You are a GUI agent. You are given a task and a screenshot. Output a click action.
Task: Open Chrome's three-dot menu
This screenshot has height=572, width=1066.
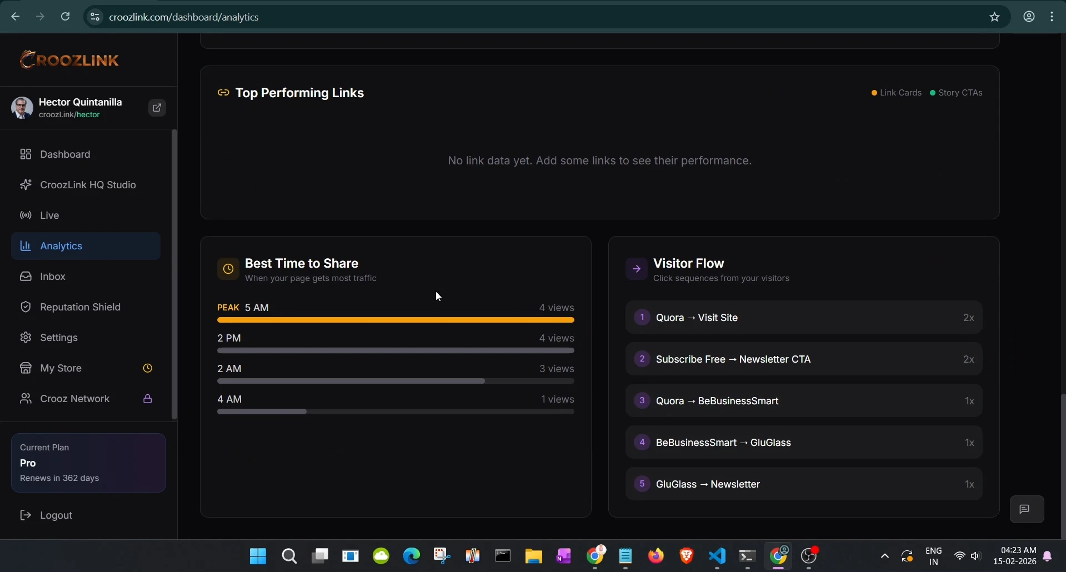(x=1052, y=17)
